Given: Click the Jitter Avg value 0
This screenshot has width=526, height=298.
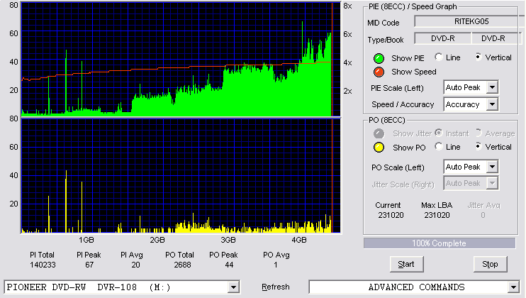Looking at the screenshot, I should point(483,215).
